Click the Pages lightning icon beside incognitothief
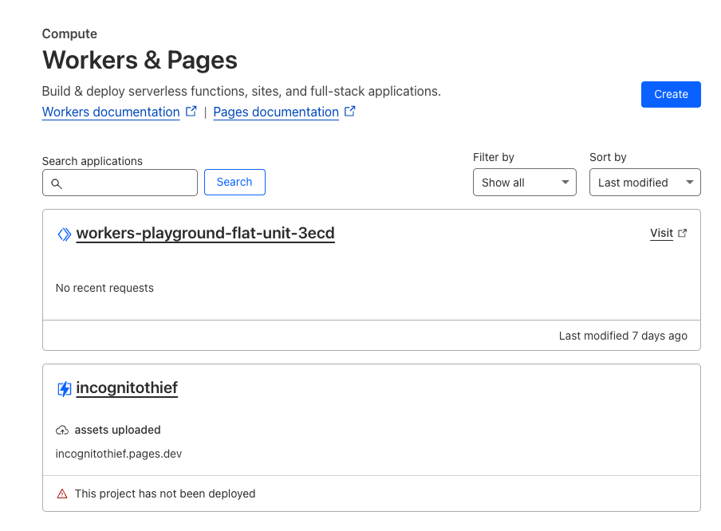Image resolution: width=721 pixels, height=531 pixels. [x=65, y=389]
